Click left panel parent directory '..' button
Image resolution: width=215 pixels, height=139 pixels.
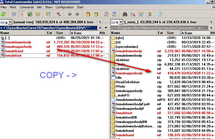click(106, 22)
